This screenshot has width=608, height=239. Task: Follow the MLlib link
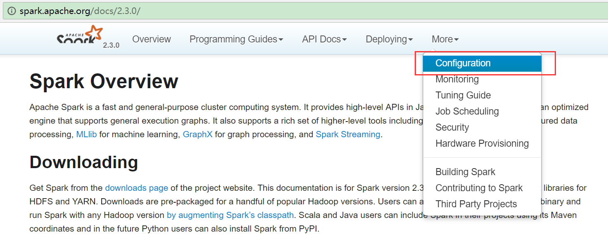pyautogui.click(x=86, y=134)
